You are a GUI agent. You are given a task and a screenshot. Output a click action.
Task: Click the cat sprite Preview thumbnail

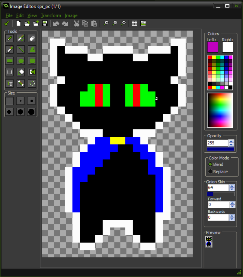pos(209,242)
